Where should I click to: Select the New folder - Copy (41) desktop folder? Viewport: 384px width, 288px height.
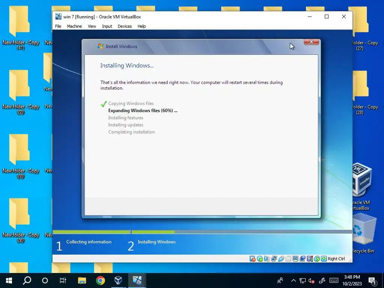(21, 27)
